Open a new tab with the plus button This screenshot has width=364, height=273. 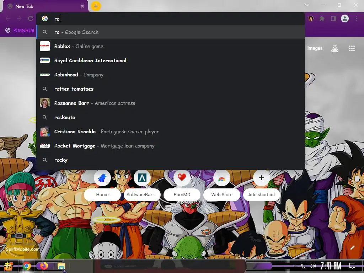(x=96, y=6)
